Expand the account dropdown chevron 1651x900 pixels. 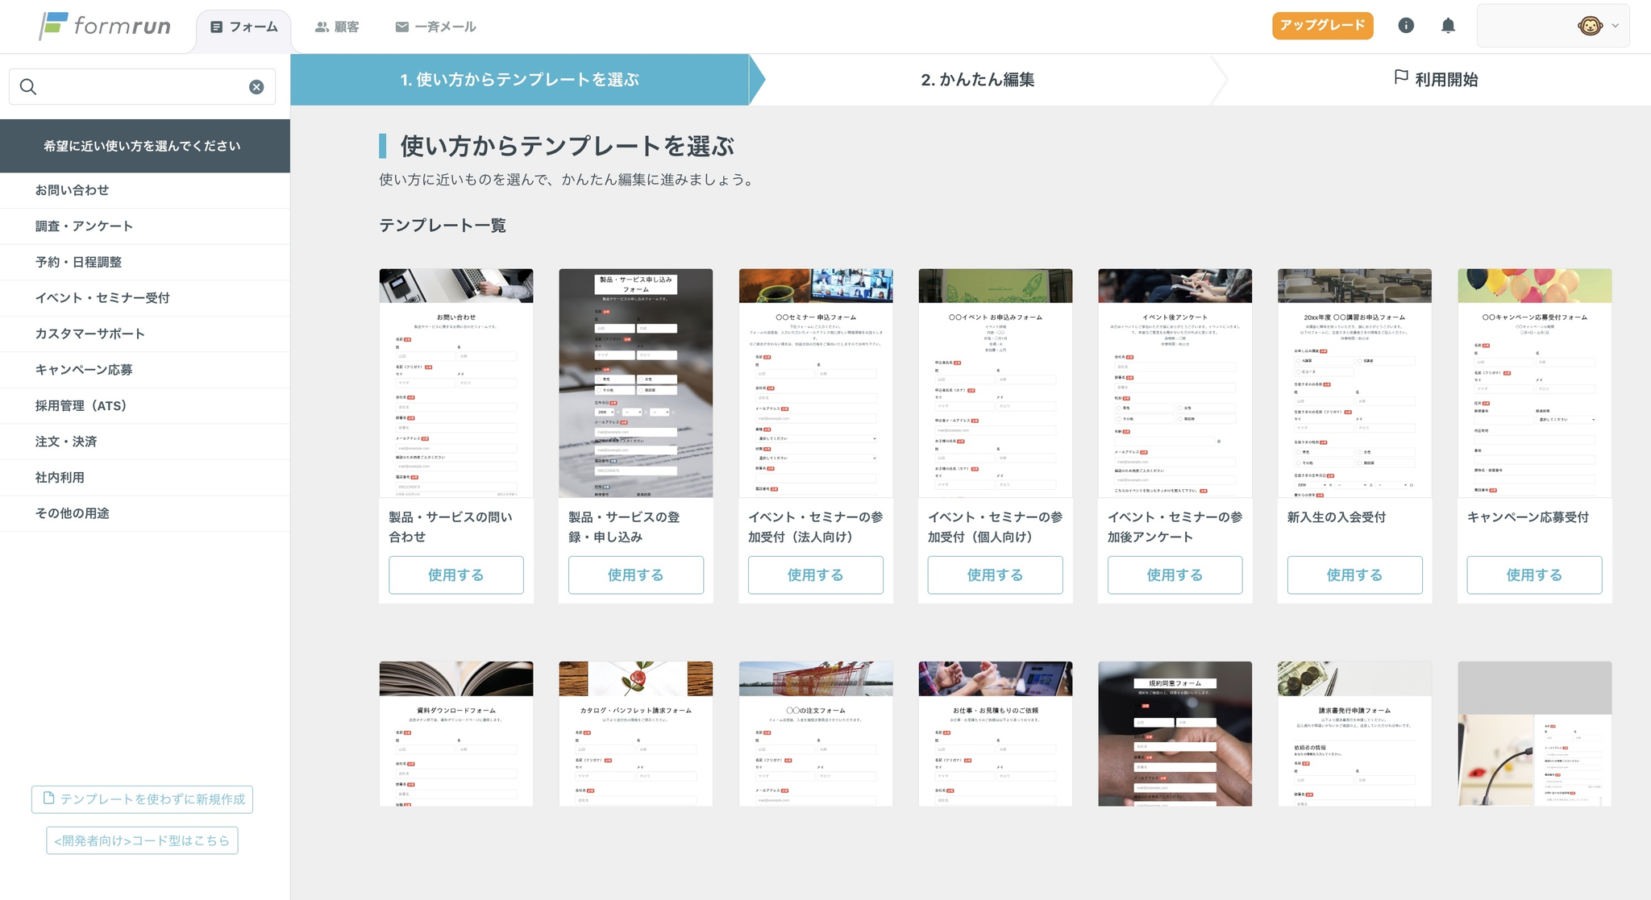pos(1616,26)
